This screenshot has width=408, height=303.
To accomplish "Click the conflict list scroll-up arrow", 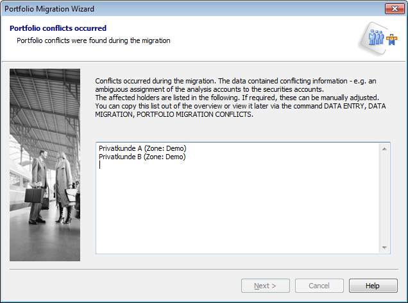I will [385, 149].
